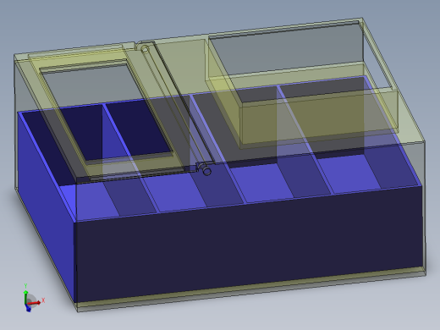Pick the hinge pin circle at top edge
The image size is (440, 330).
(x=145, y=49)
